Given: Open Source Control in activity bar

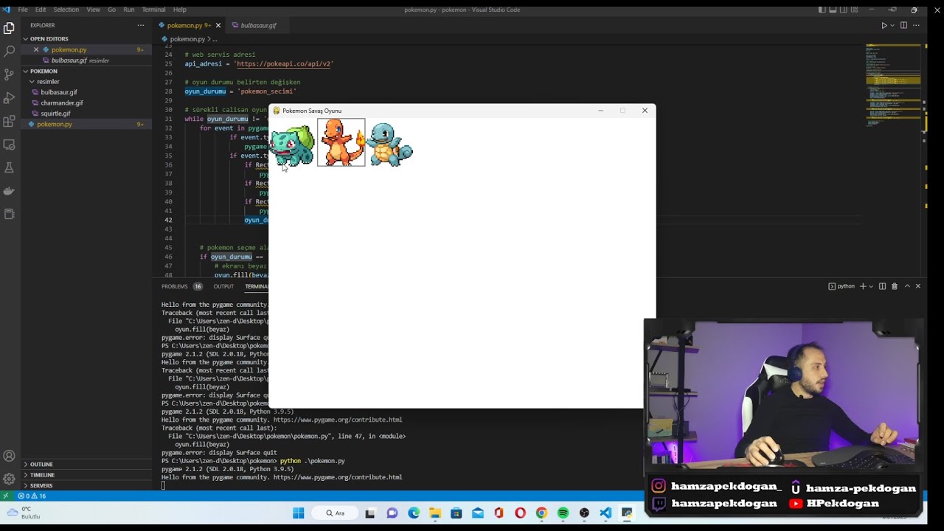Looking at the screenshot, I should tap(9, 74).
